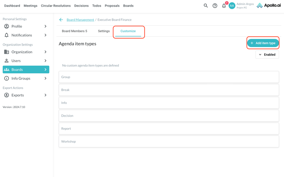Open Circular Resolutions in top menu

[56, 6]
